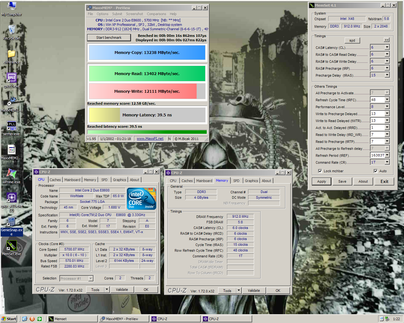Click the spd button in MemSet
This screenshot has width=404, height=323.
352,40
